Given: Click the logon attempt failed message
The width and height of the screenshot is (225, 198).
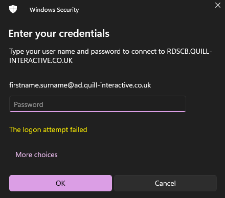Looking at the screenshot, I should coord(48,129).
